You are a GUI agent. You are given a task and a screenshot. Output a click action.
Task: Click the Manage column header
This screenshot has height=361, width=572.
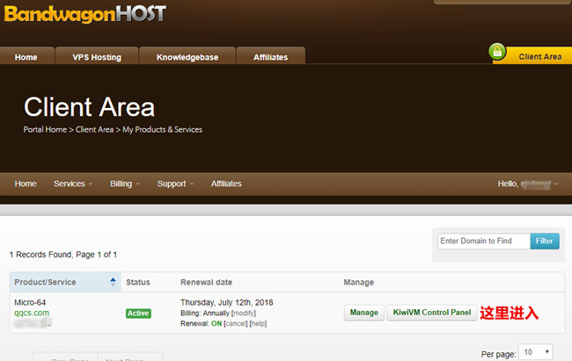tap(358, 282)
